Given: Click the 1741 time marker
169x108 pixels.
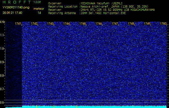Looking at the screenshot, I should (x=18, y=23).
